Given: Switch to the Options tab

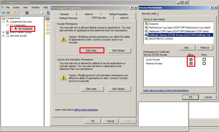Looking at the screenshot, I should pyautogui.click(x=89, y=14).
